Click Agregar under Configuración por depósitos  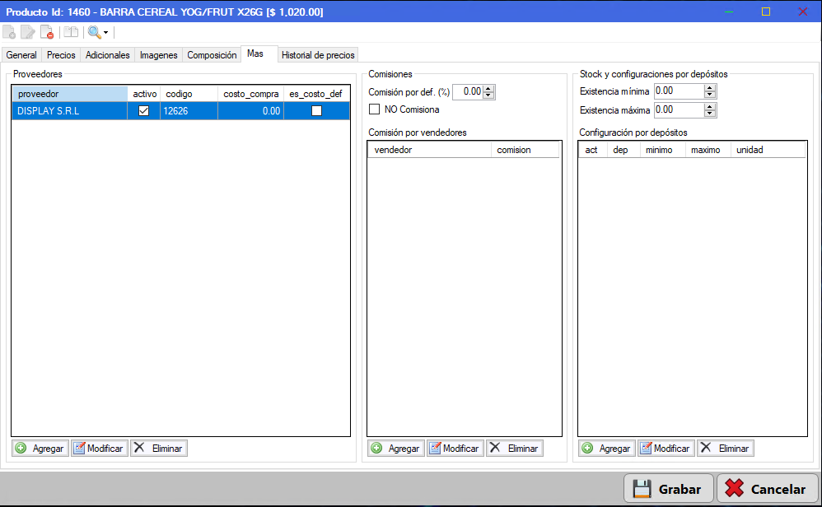click(x=607, y=449)
